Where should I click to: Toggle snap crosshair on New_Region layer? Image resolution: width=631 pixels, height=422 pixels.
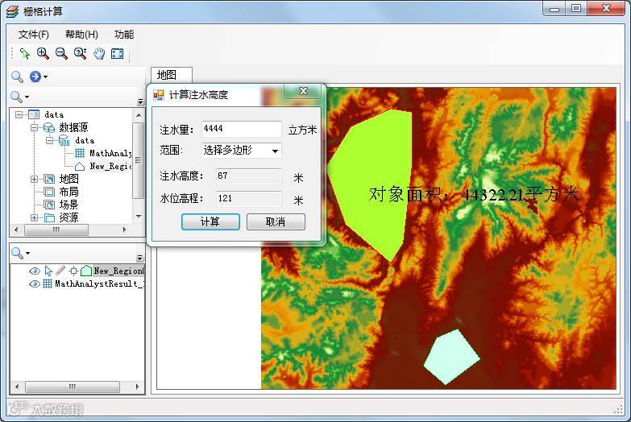pyautogui.click(x=73, y=271)
